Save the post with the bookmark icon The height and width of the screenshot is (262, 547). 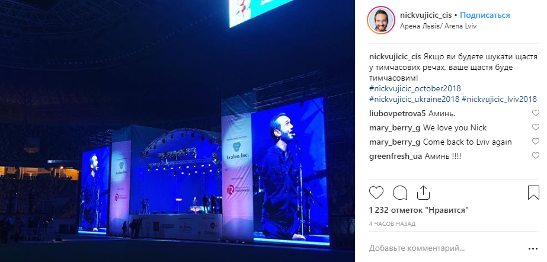(533, 193)
